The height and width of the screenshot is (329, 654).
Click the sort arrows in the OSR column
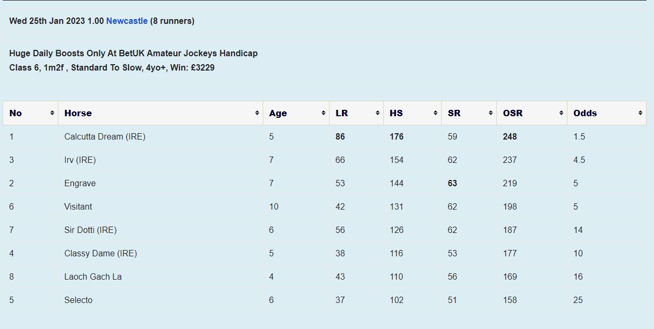561,113
